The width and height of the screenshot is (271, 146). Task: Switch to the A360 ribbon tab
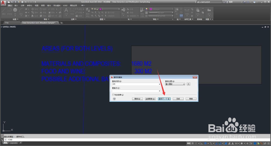click(x=65, y=5)
